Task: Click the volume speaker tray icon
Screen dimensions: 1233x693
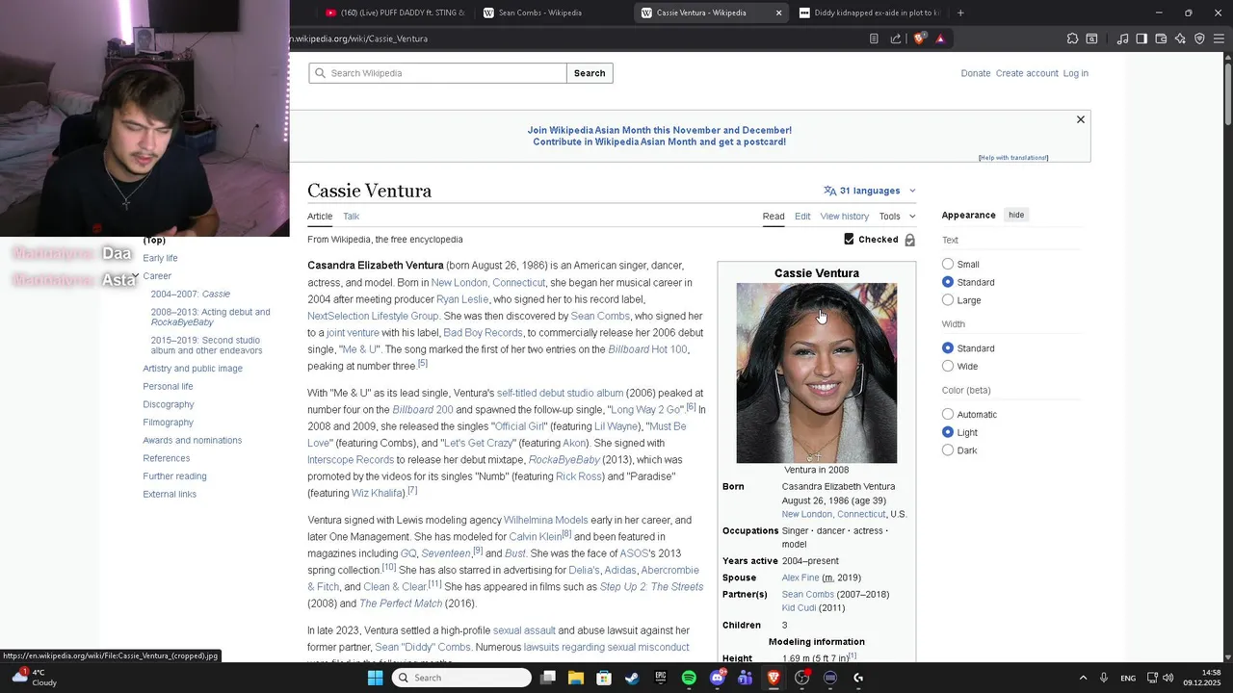Action: [1168, 678]
